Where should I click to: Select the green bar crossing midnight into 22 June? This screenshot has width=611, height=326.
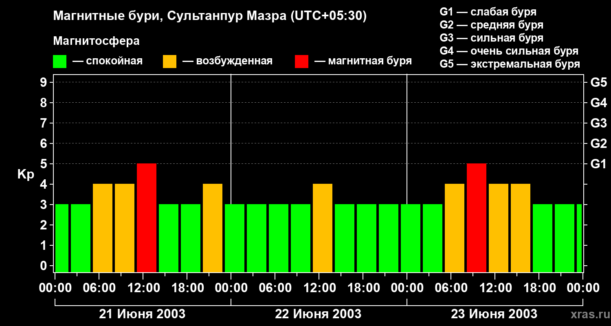coord(235,238)
